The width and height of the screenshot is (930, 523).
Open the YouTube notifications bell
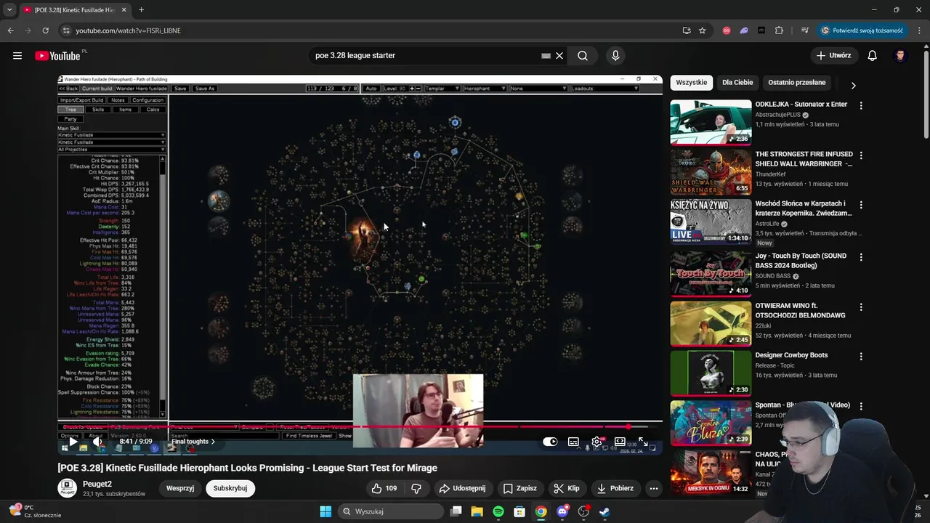click(x=873, y=55)
